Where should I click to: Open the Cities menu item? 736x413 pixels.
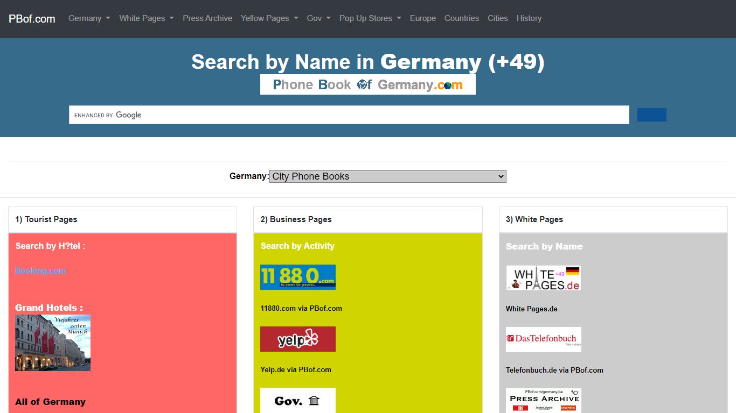(498, 18)
